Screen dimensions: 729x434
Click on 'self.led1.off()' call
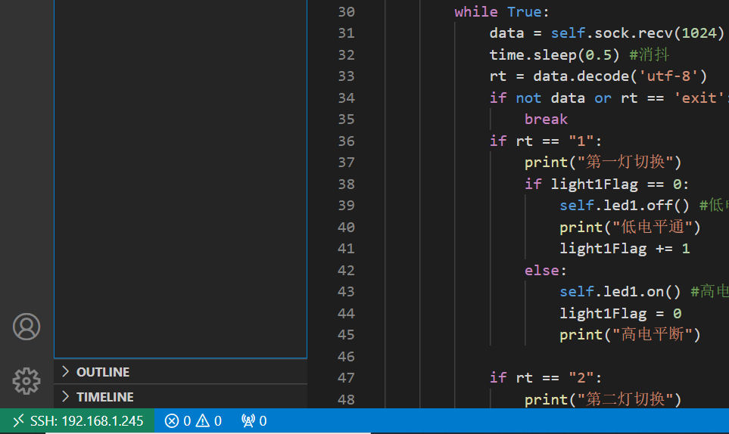625,206
